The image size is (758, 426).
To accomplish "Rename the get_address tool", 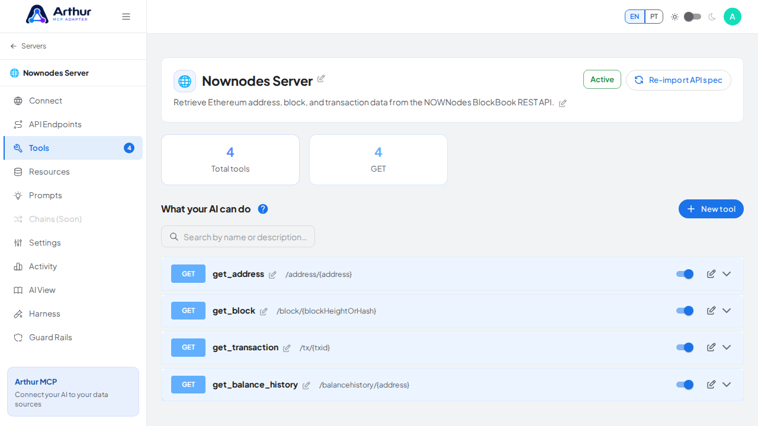I will (x=272, y=275).
